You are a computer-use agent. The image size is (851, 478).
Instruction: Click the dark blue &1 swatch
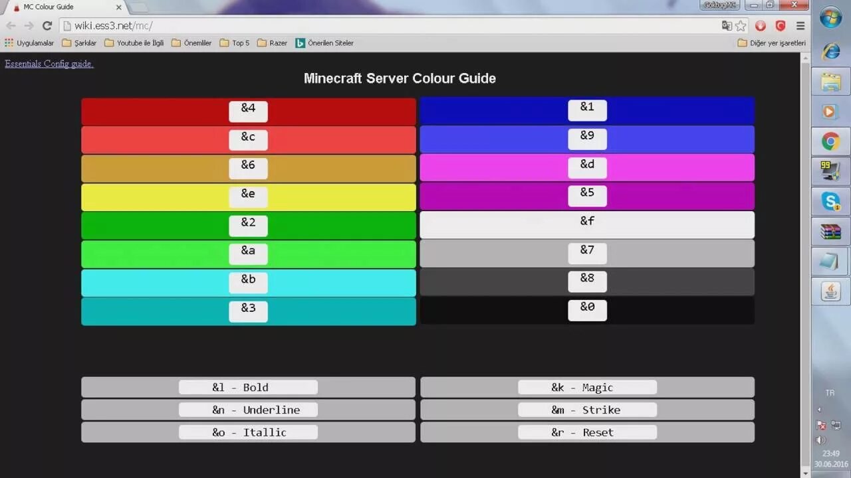587,110
